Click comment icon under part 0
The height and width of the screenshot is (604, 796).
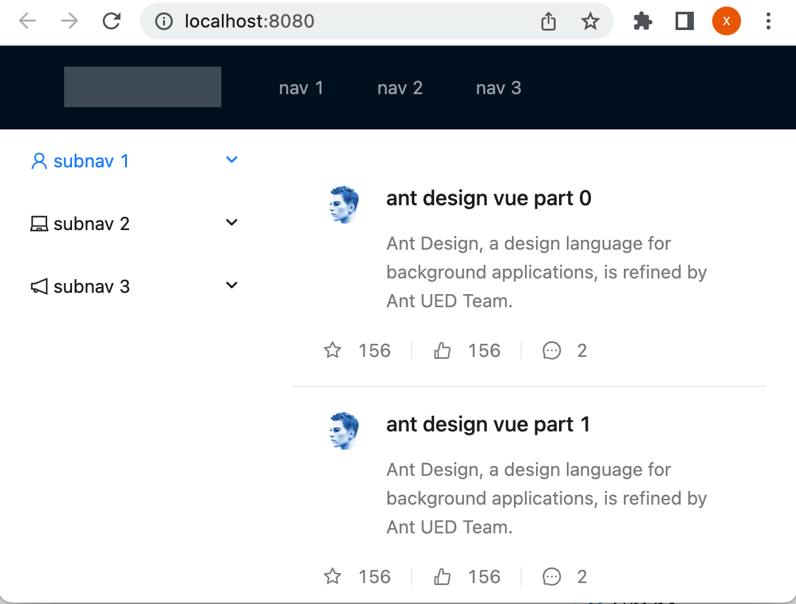[x=552, y=351]
